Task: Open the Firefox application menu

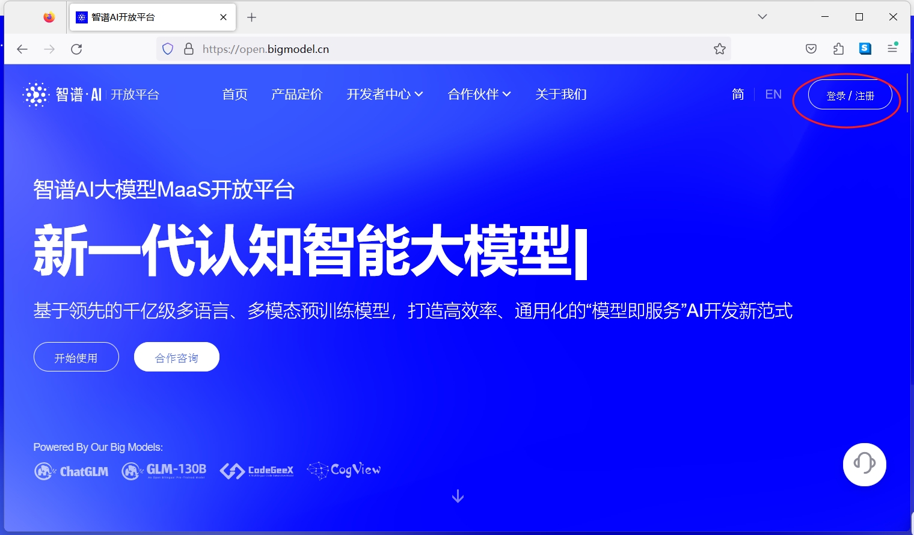Action: pos(892,49)
